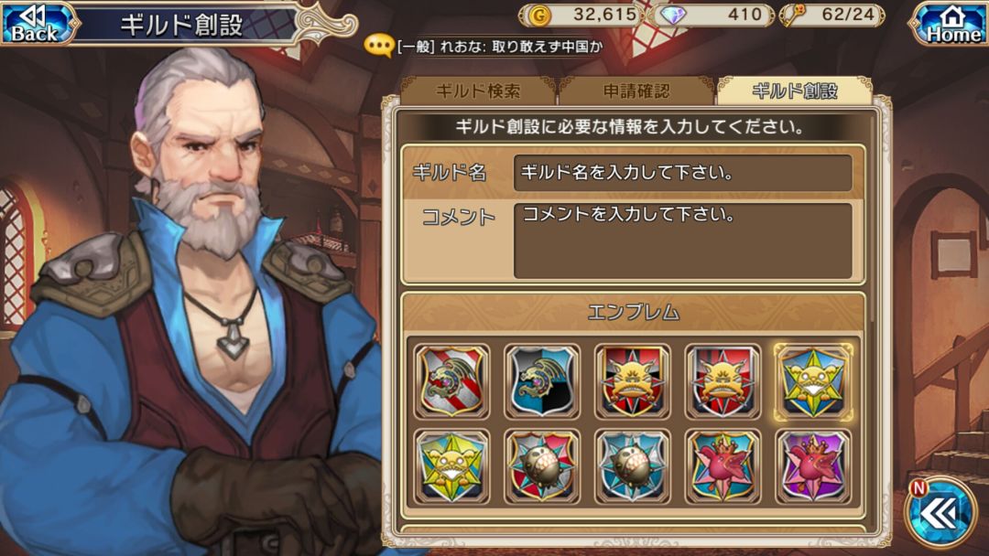Select the teal crowned pink bird emblem

pyautogui.click(x=723, y=466)
